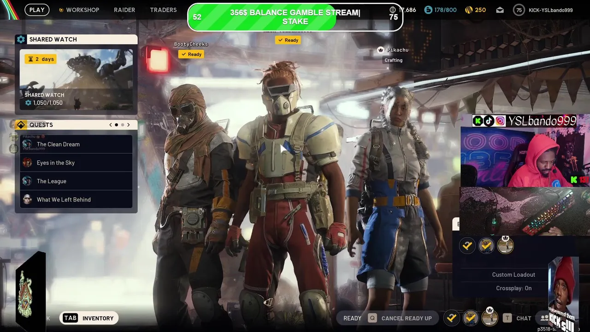The height and width of the screenshot is (332, 590).
Task: Click The League quest giver portrait
Action: click(x=27, y=181)
